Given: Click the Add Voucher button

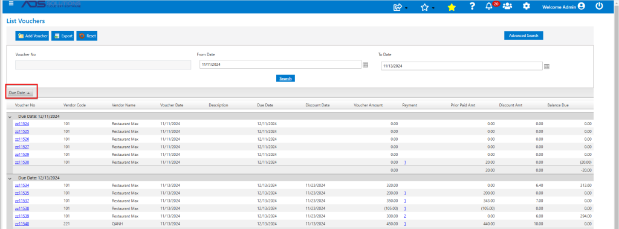Looking at the screenshot, I should click(x=33, y=36).
